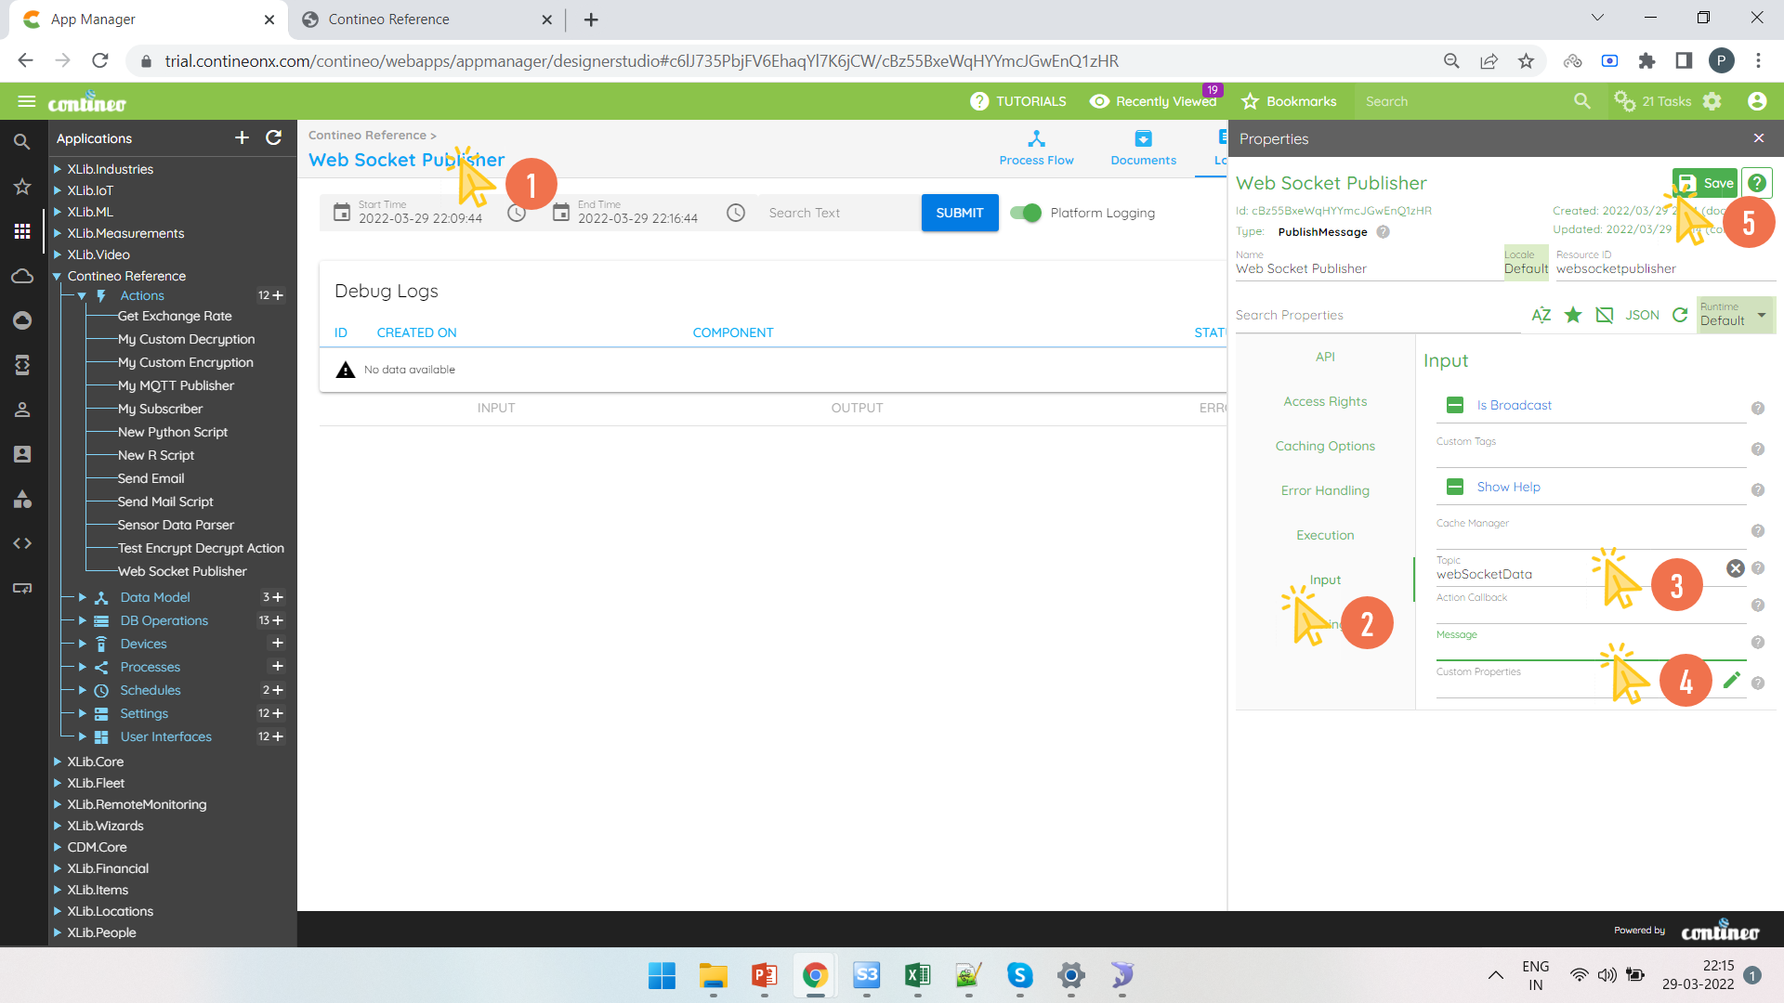
Task: Refresh the Applications list
Action: 274,137
